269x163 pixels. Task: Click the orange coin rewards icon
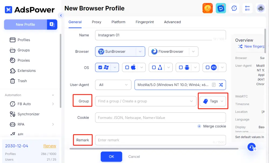tap(208, 8)
